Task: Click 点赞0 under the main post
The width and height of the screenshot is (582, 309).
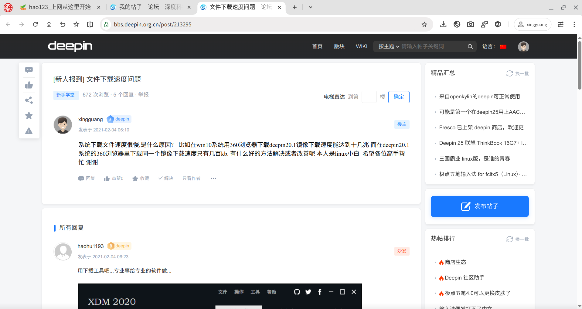Action: click(114, 178)
